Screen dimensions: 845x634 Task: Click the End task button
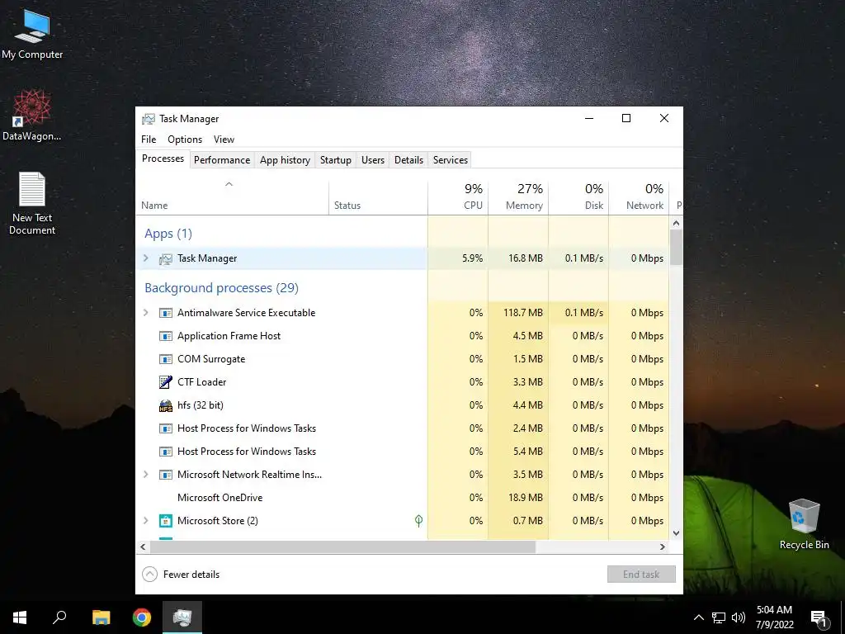point(641,575)
